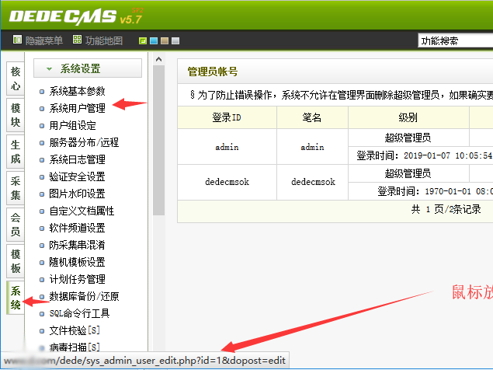Select the gray skin color swatch
This screenshot has width=493, height=370.
(175, 40)
